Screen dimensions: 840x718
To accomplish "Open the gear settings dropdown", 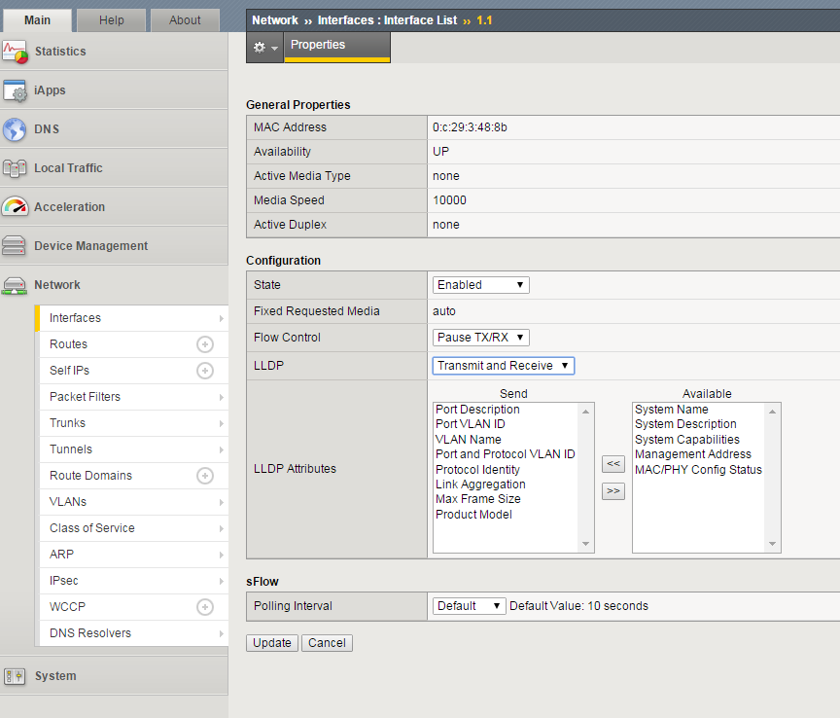I will click(x=264, y=48).
